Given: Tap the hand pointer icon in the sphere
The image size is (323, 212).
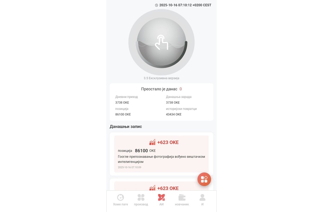Looking at the screenshot, I should pyautogui.click(x=161, y=42).
